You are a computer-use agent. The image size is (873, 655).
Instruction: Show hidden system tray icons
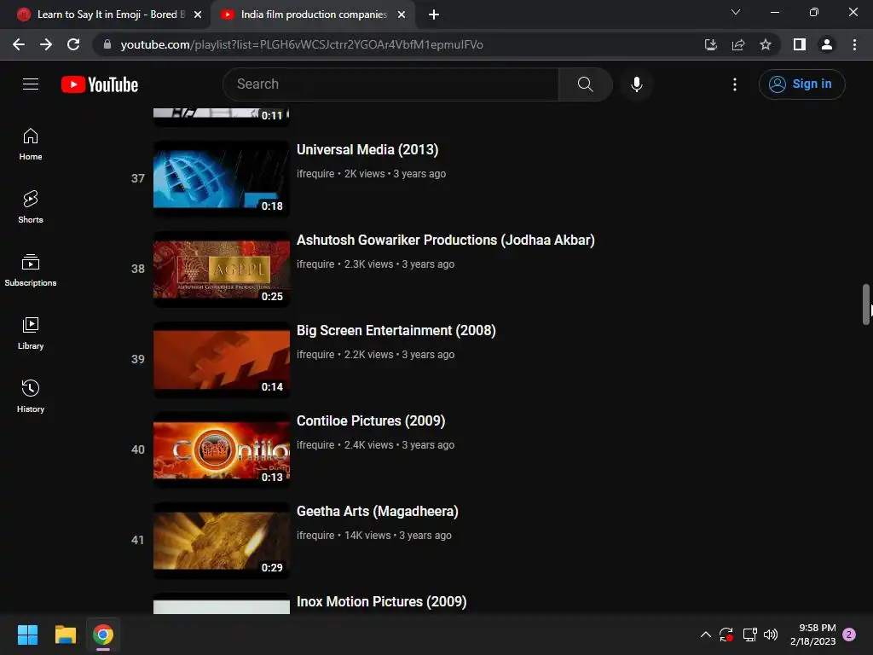click(x=705, y=635)
